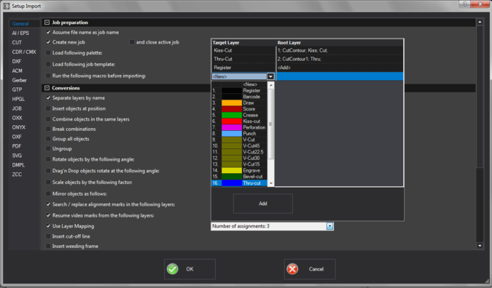Collapse the Conversions section
Screen dimensions: 492x288
pos(47,88)
